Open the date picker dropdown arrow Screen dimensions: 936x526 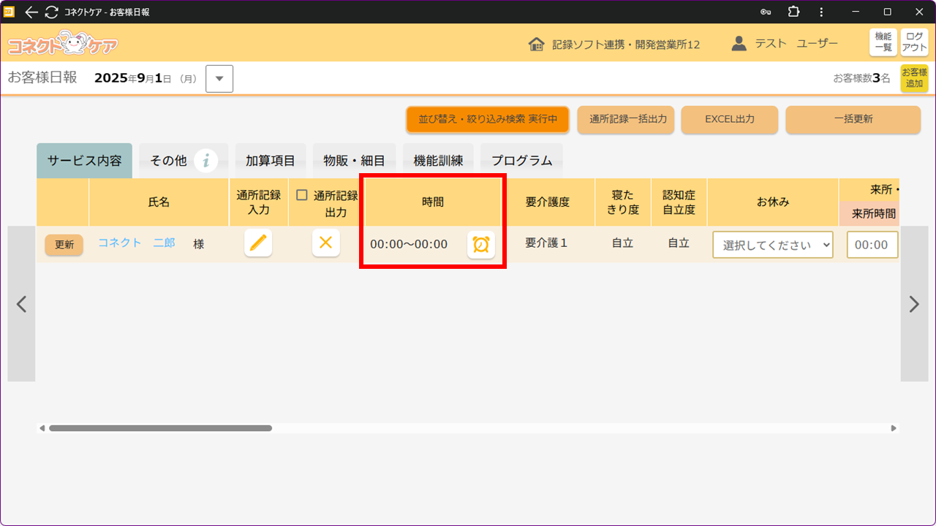[219, 79]
